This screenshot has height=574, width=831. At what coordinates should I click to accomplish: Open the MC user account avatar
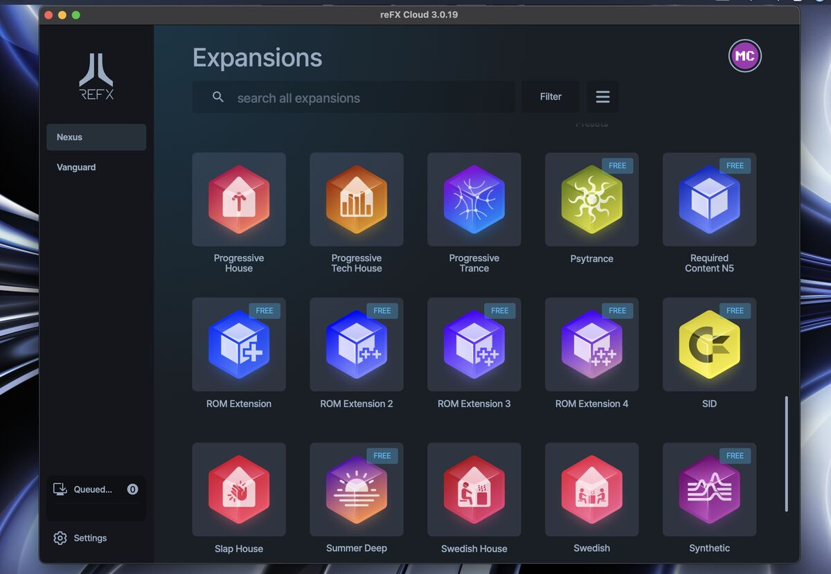click(x=744, y=56)
